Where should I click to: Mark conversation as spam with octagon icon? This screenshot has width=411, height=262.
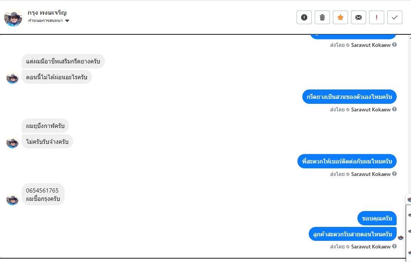tap(304, 17)
